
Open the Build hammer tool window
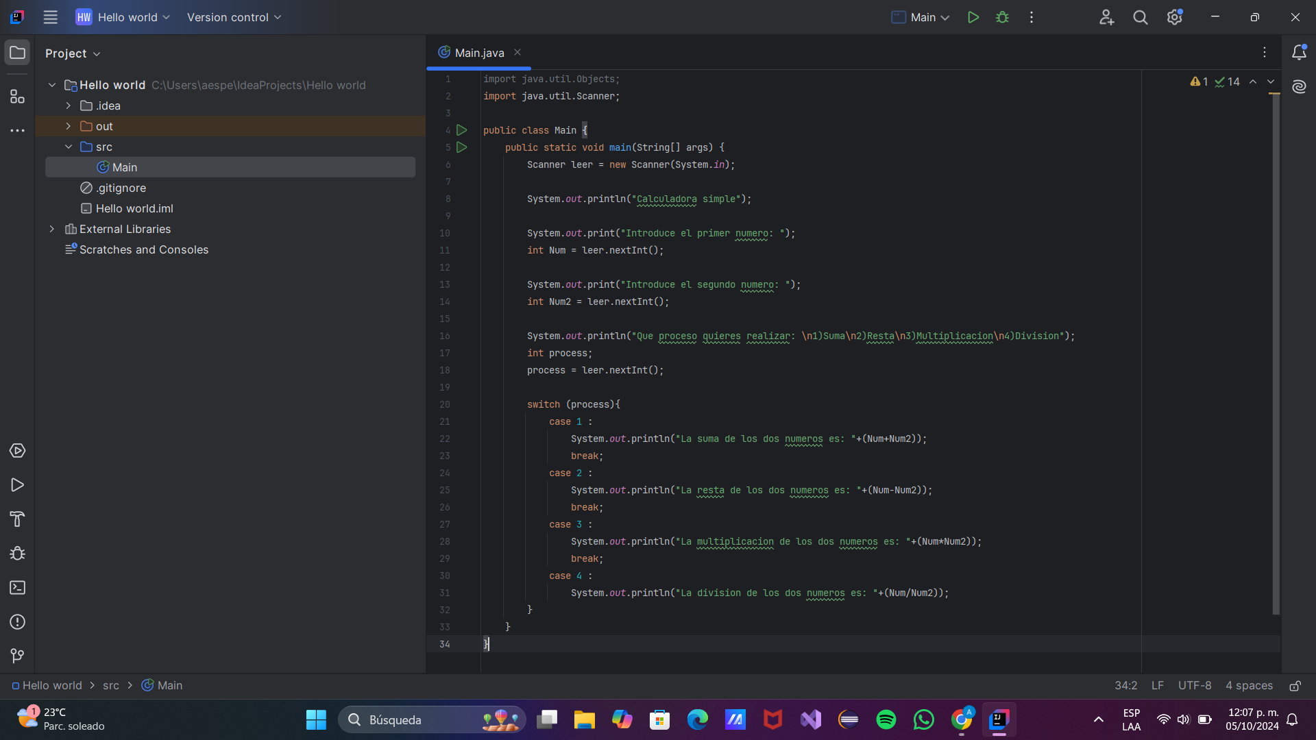(x=18, y=519)
